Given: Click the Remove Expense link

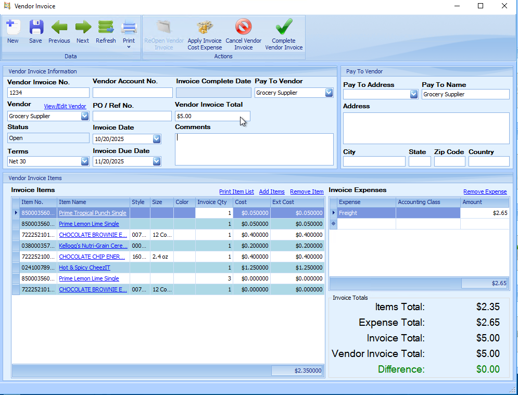Looking at the screenshot, I should click(485, 192).
